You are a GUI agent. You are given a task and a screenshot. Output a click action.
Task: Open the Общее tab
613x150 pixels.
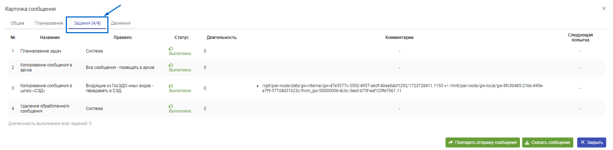point(17,23)
